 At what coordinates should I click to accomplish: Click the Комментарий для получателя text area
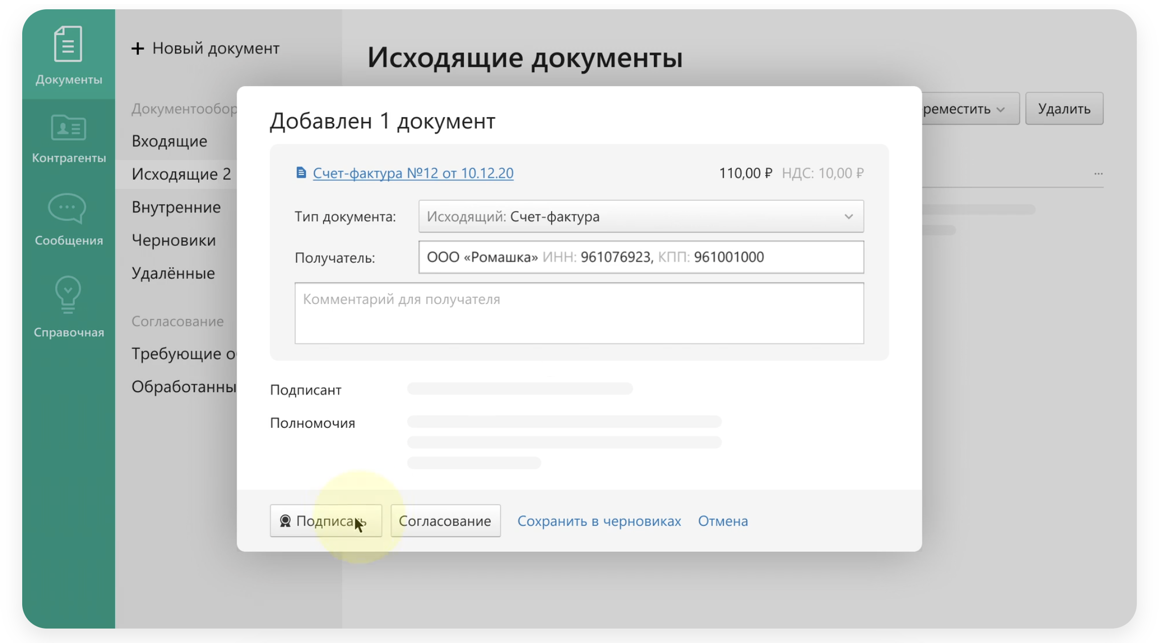point(579,313)
